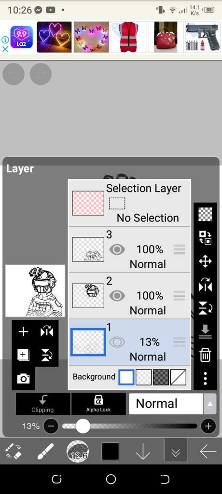
Task: Merge layer down with download arrow icon
Action: point(205,332)
